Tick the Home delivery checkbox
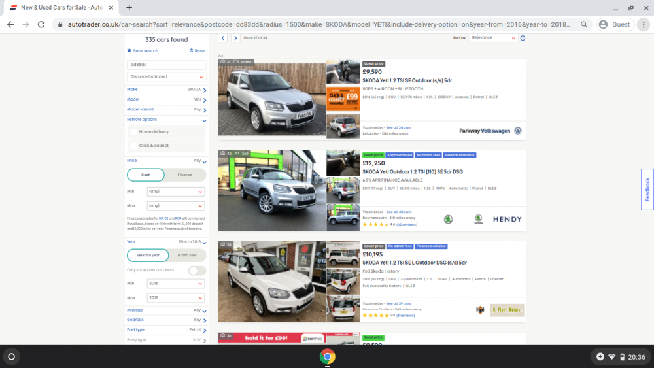This screenshot has height=368, width=654. [x=134, y=131]
